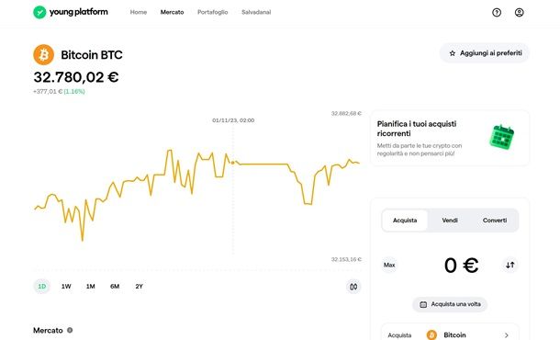Viewport: 560px width, 340px height.
Task: Toggle the candlestick chart view icon
Action: tap(353, 287)
